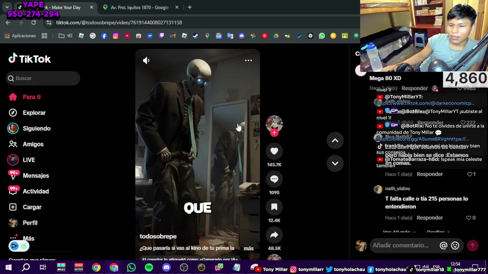Like the comment that has 1 like
This screenshot has height=274, width=488.
coord(469,174)
